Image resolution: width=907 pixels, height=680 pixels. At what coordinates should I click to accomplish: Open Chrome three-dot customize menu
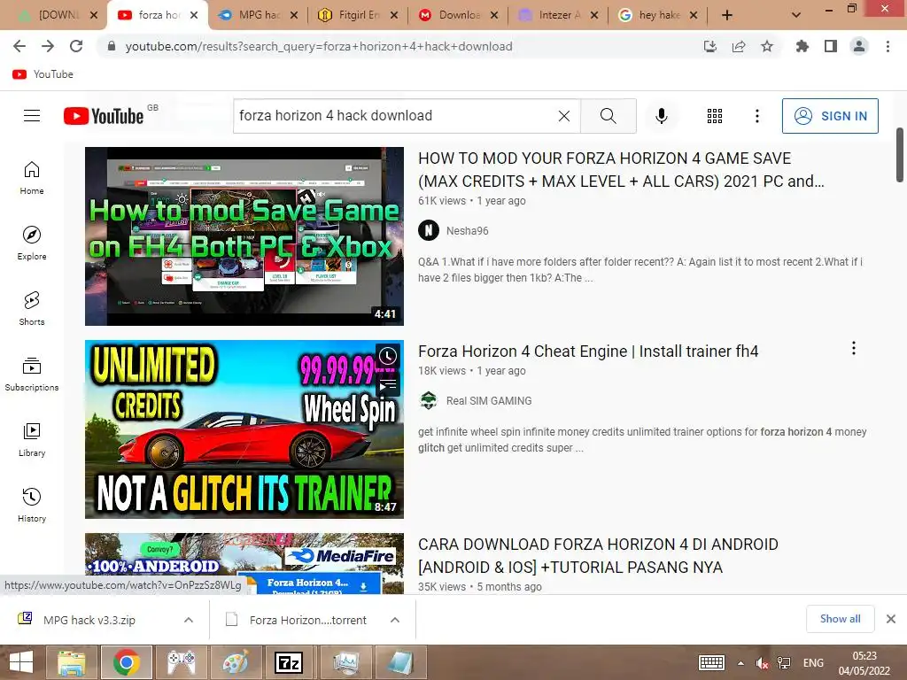tap(888, 46)
